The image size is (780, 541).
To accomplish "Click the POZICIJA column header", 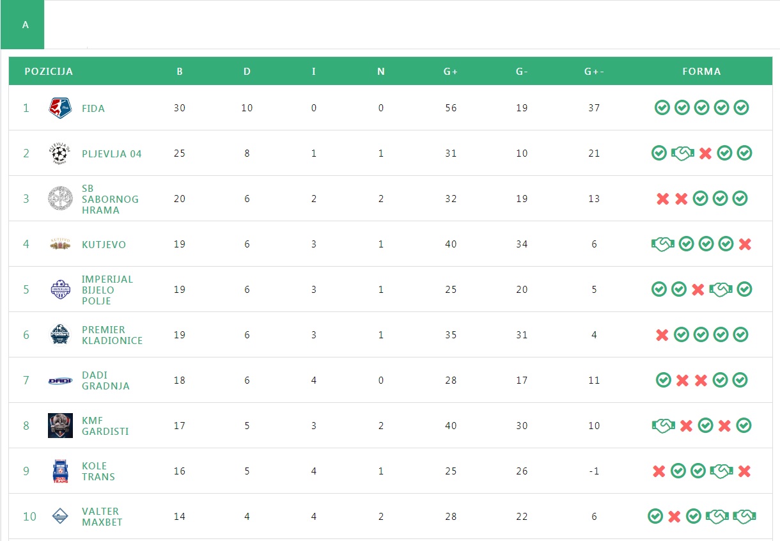I will tap(49, 72).
